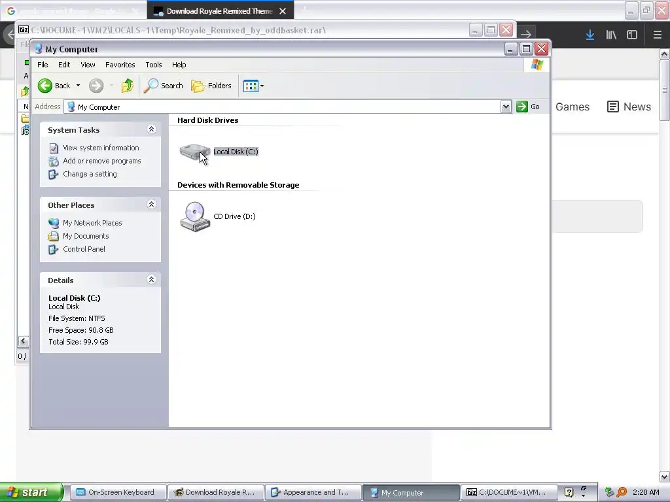This screenshot has width=670, height=502.
Task: Click the View system information icon
Action: click(54, 148)
